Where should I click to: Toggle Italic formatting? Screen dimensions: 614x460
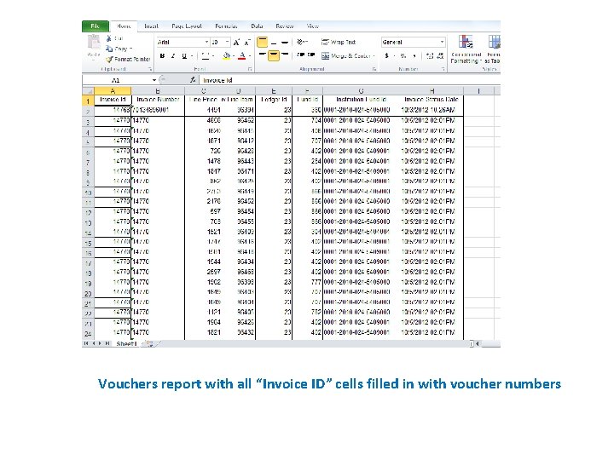click(172, 56)
